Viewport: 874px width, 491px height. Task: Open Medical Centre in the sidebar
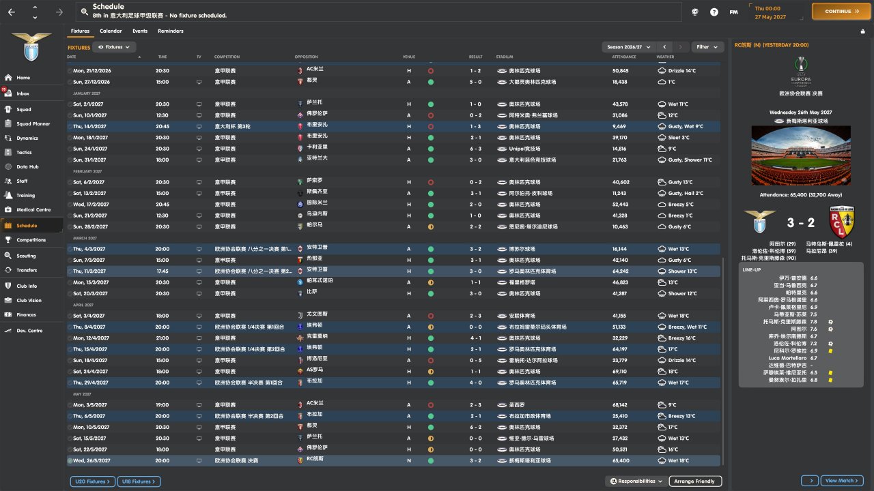coord(33,210)
